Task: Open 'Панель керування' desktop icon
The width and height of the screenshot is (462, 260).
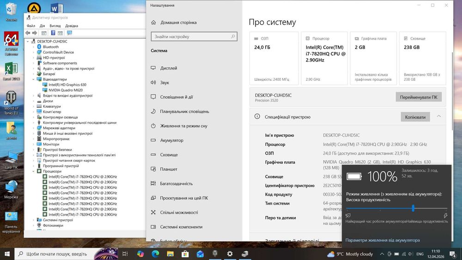Action: point(11,222)
